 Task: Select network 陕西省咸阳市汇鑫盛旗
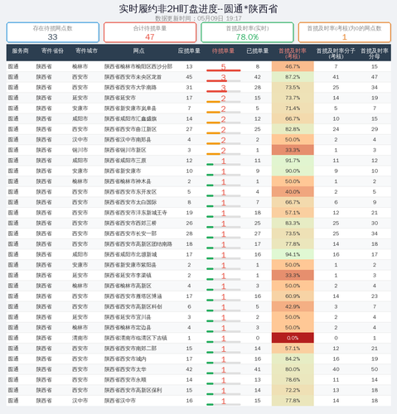[x=130, y=118]
